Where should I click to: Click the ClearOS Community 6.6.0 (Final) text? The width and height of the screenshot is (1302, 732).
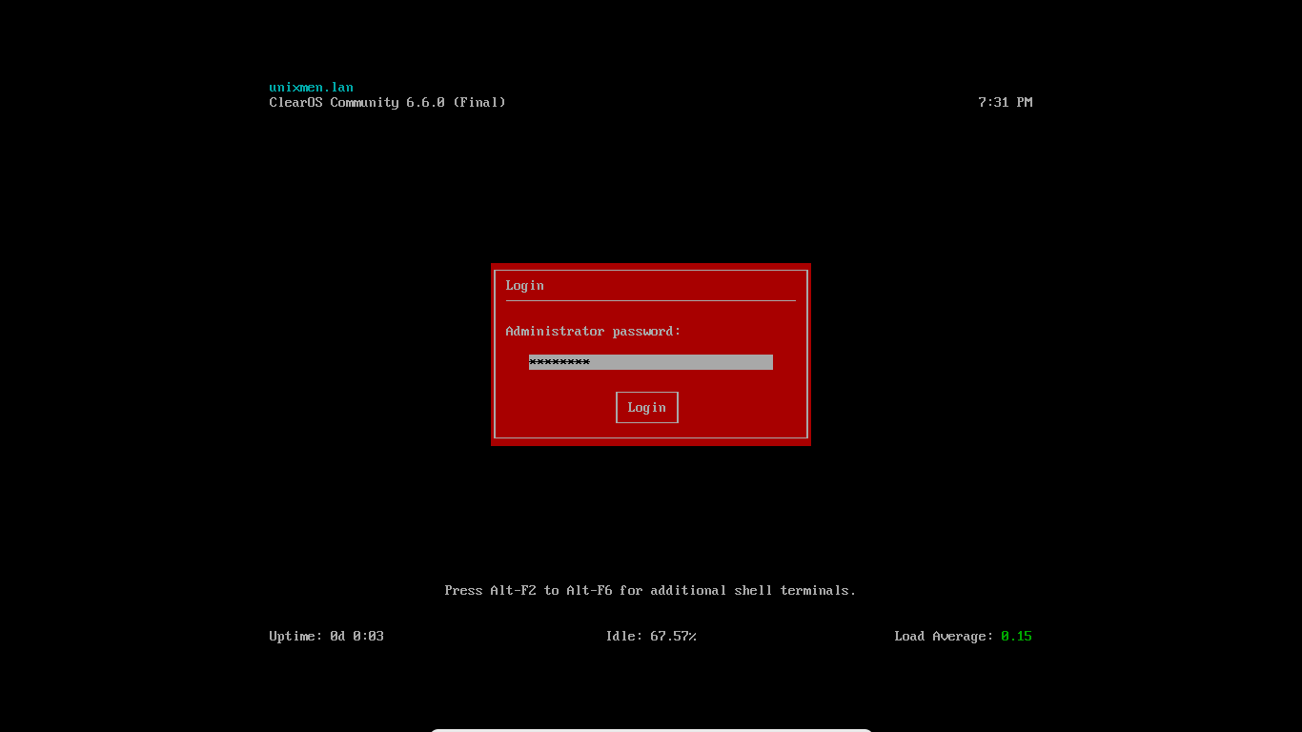click(x=387, y=102)
